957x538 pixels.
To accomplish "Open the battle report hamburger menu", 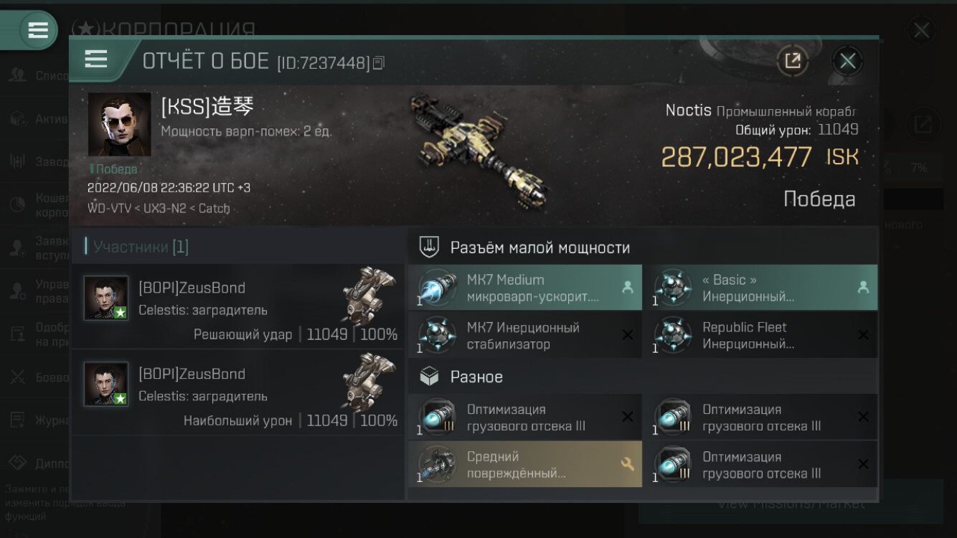I will [96, 60].
